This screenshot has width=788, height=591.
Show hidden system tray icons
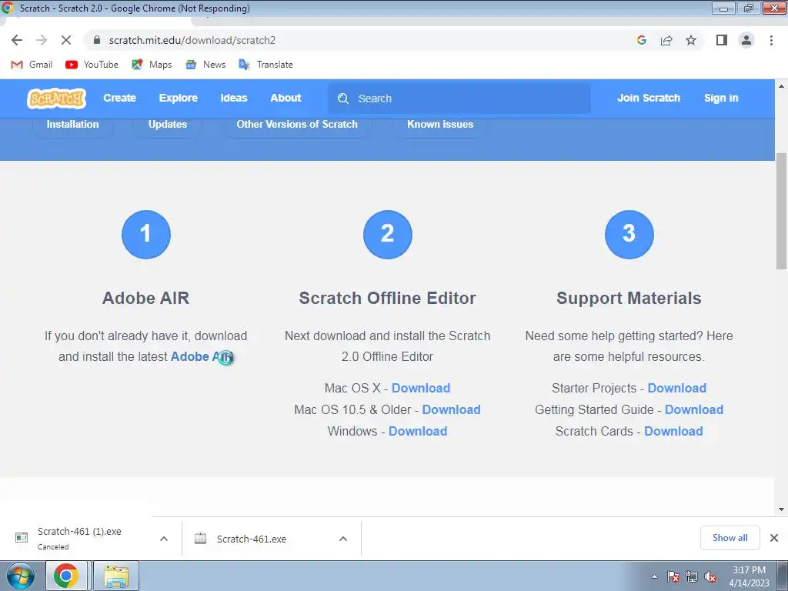click(654, 576)
